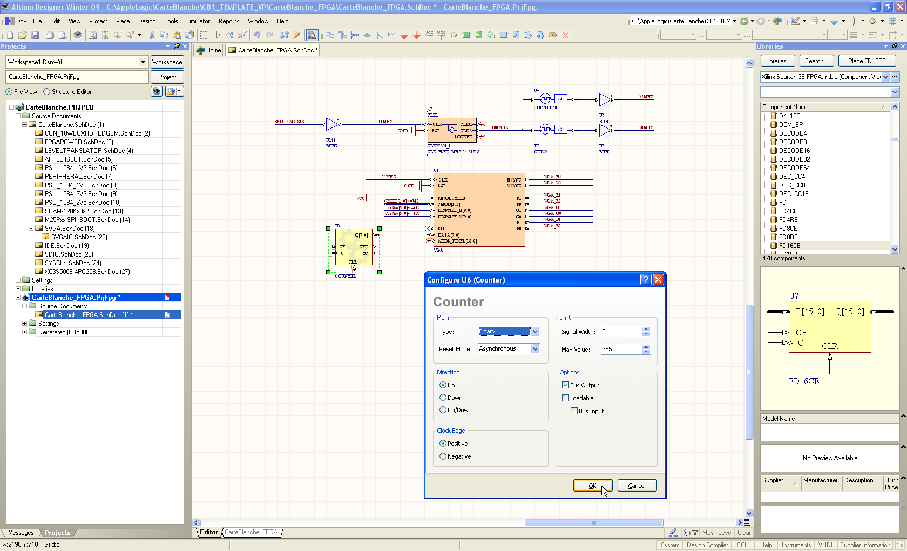This screenshot has width=907, height=551.
Task: Place a No ERC red cross marker
Action: pyautogui.click(x=566, y=35)
